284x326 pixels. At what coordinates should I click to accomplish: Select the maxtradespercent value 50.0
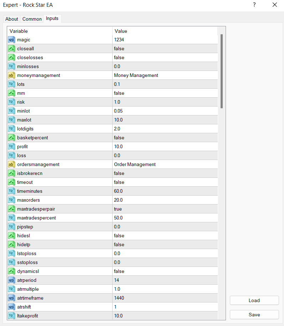pyautogui.click(x=165, y=218)
